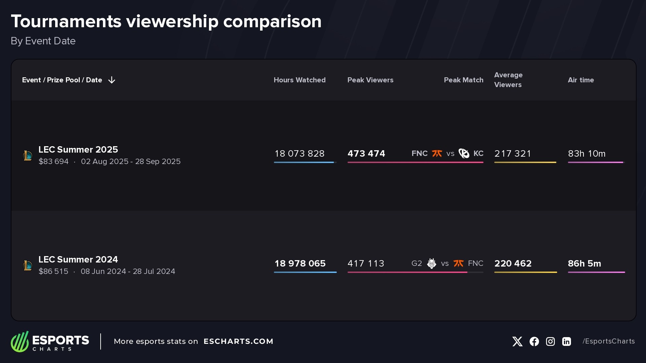This screenshot has height=363, width=646.
Task: Open LEC Summer 2025 tournament page
Action: (x=78, y=150)
